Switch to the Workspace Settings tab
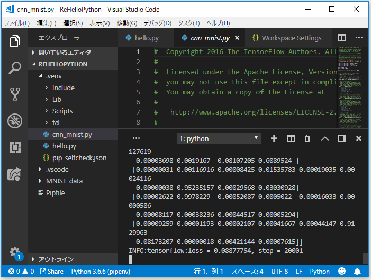 [288, 38]
